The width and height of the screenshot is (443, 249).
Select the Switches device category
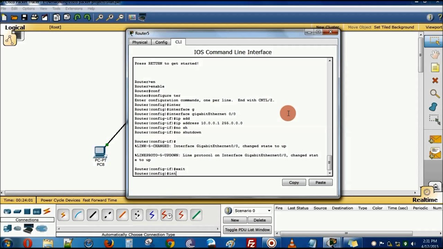click(x=17, y=211)
